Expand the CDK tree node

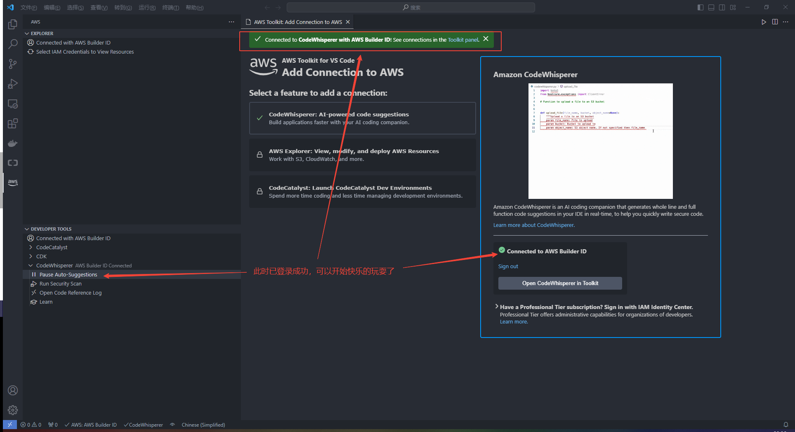pos(31,256)
